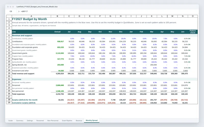Select Personnel annual value 2,686,688

pyautogui.click(x=60, y=85)
